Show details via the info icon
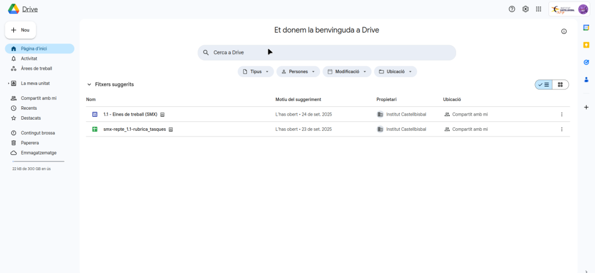 click(564, 31)
